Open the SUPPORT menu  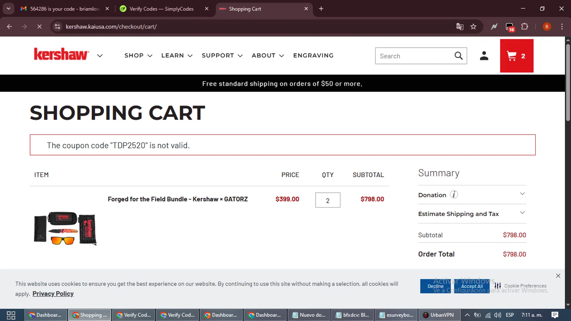click(222, 56)
